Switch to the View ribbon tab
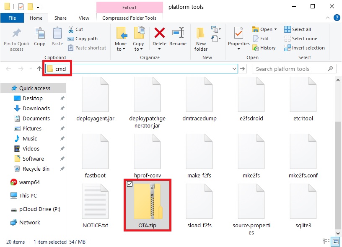The width and height of the screenshot is (342, 247). pyautogui.click(x=84, y=18)
